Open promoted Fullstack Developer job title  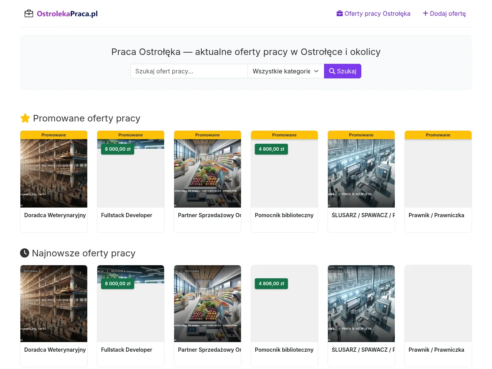pyautogui.click(x=126, y=215)
